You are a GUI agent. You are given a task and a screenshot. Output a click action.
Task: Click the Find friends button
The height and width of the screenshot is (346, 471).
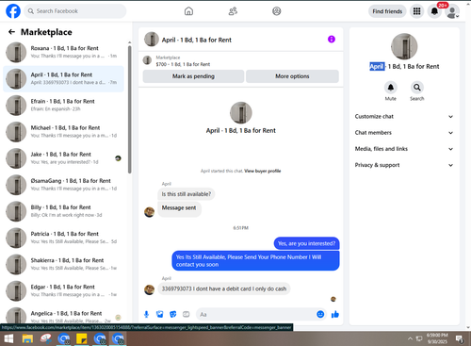pyautogui.click(x=387, y=11)
